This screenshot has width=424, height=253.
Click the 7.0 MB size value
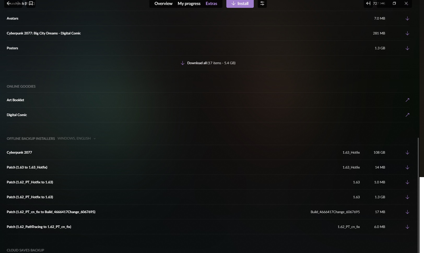pos(379,19)
